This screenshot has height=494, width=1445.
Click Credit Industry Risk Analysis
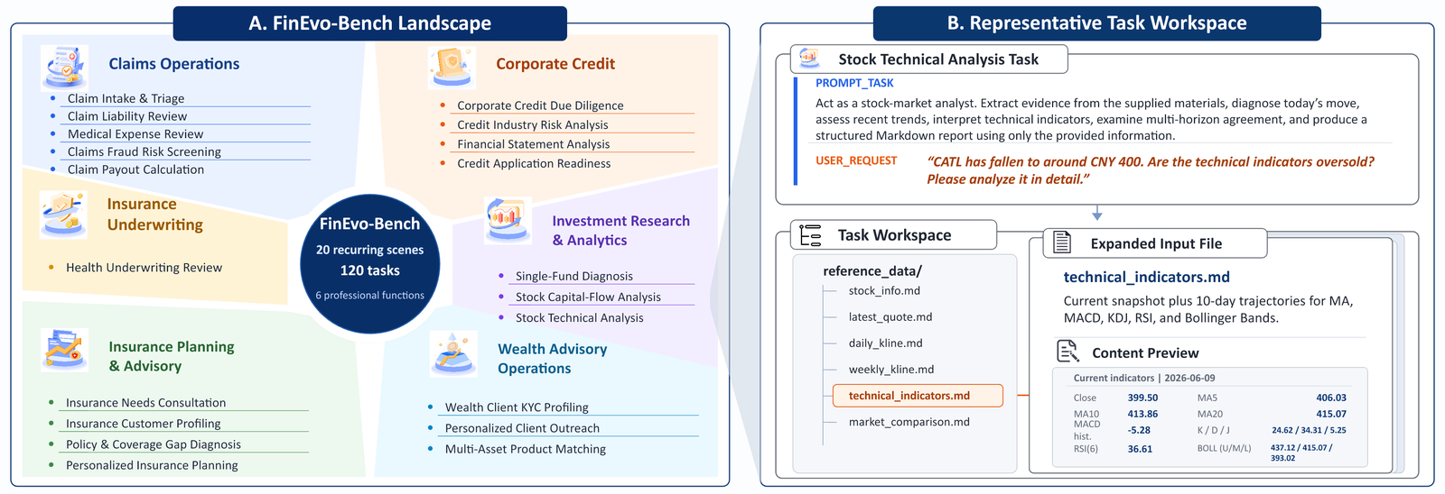(533, 125)
